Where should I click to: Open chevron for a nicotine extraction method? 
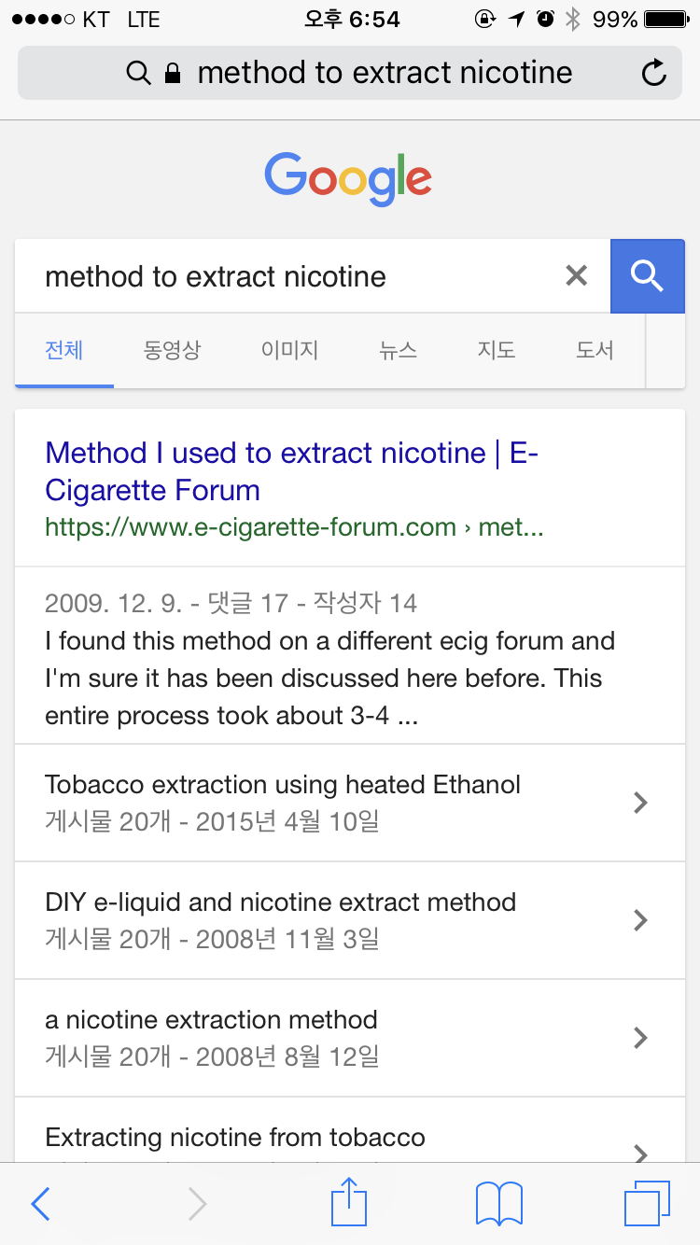pyautogui.click(x=640, y=1038)
